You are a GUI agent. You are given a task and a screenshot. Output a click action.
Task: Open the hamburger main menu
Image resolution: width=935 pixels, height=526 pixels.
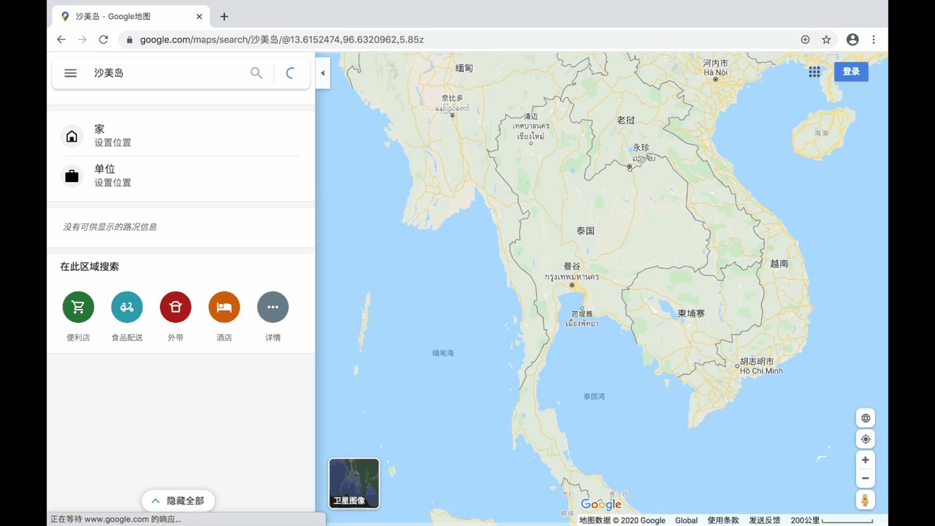71,73
